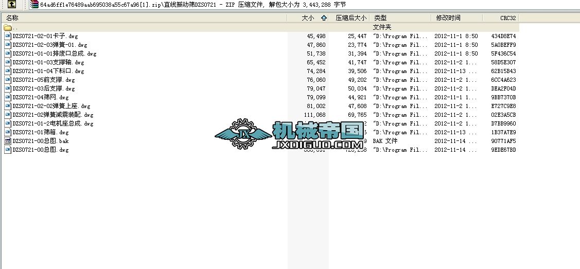Sort by 压缩后大小 column header
580x269 pixels.
coord(349,17)
